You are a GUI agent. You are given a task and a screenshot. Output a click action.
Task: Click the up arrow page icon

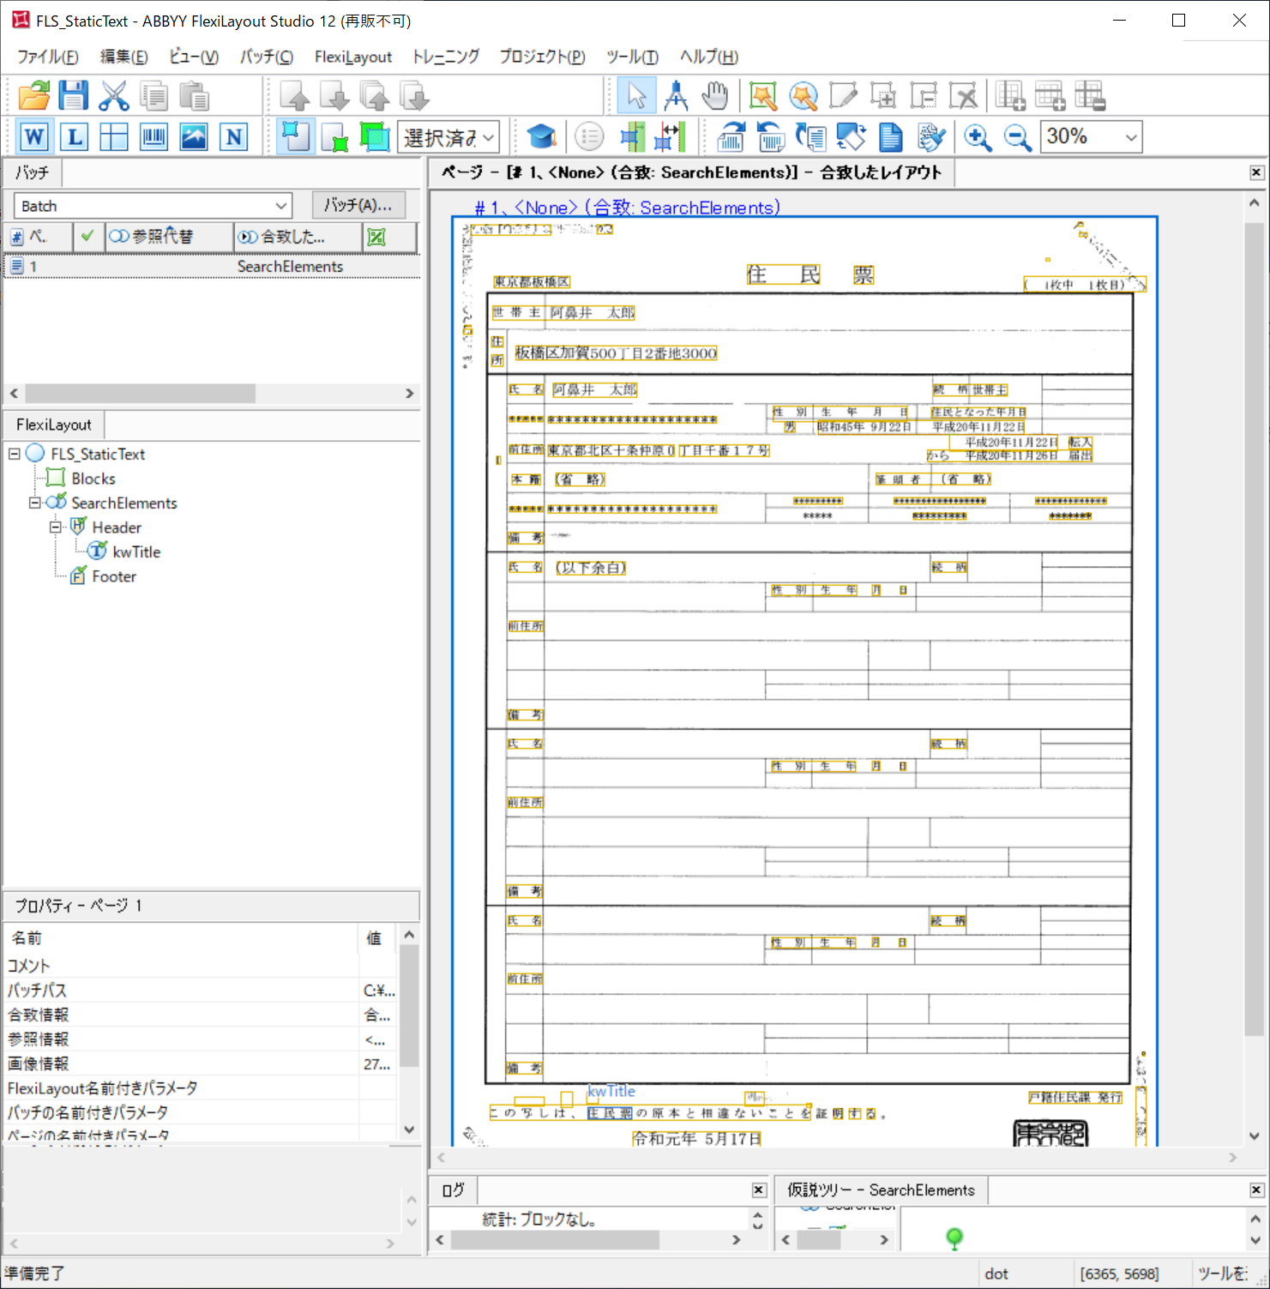click(295, 95)
